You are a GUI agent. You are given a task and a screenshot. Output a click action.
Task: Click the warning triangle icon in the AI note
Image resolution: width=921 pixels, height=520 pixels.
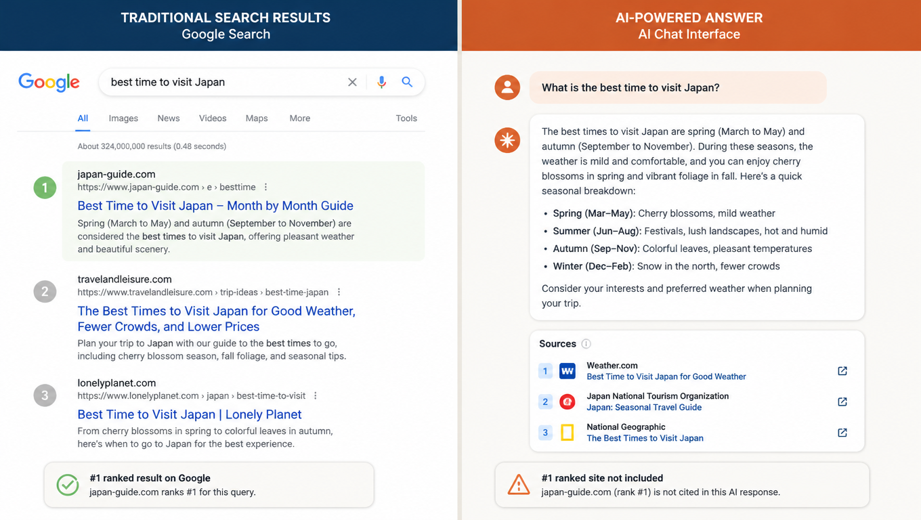[x=519, y=485]
